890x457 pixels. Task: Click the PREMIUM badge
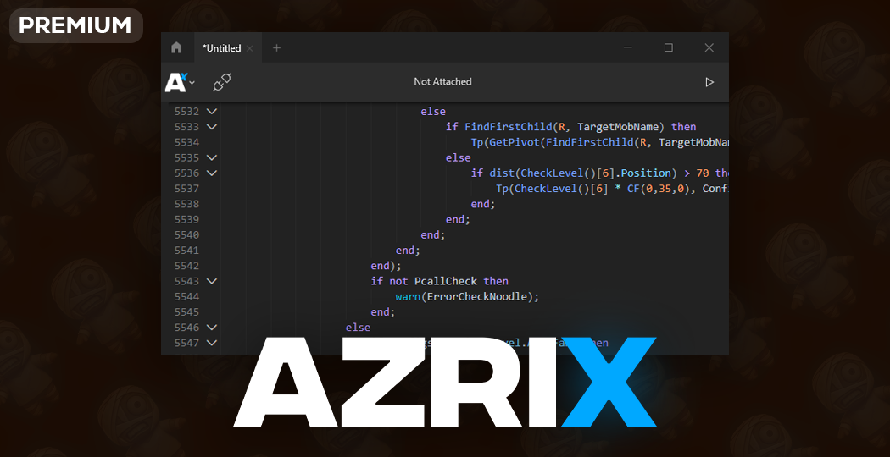click(x=75, y=25)
